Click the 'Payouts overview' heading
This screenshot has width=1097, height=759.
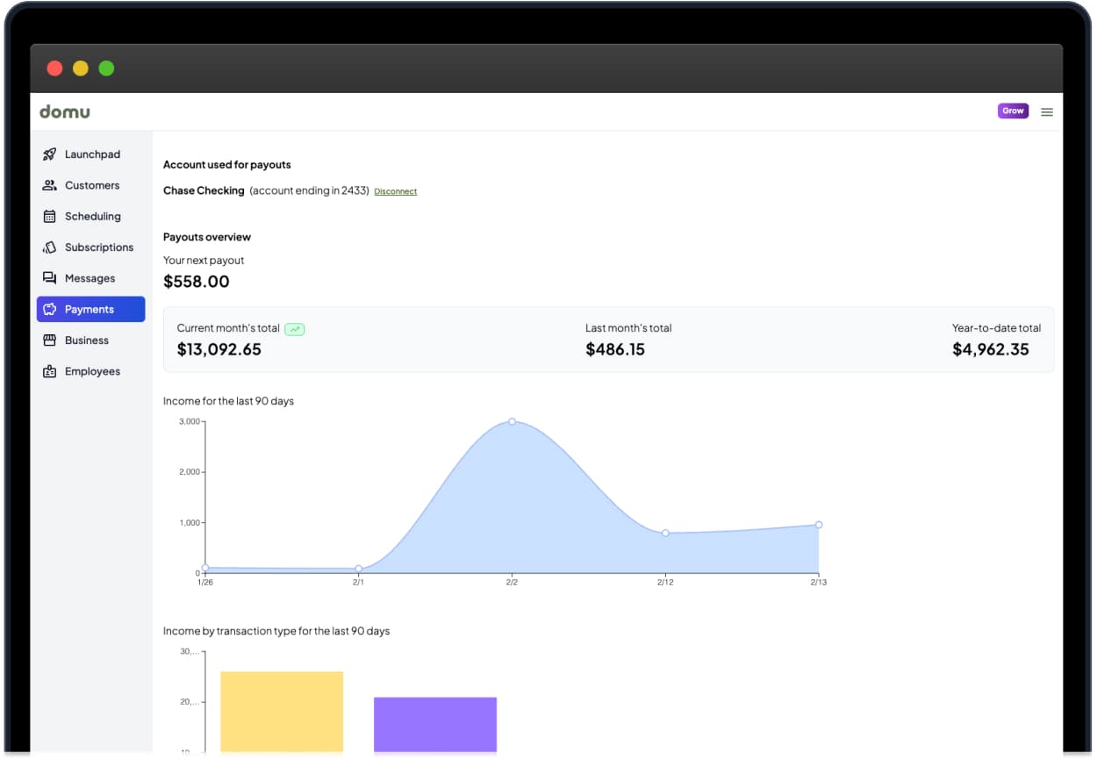coord(207,237)
